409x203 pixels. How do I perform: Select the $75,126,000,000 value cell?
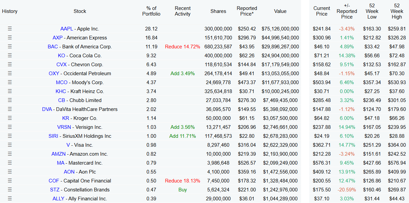click(x=280, y=29)
